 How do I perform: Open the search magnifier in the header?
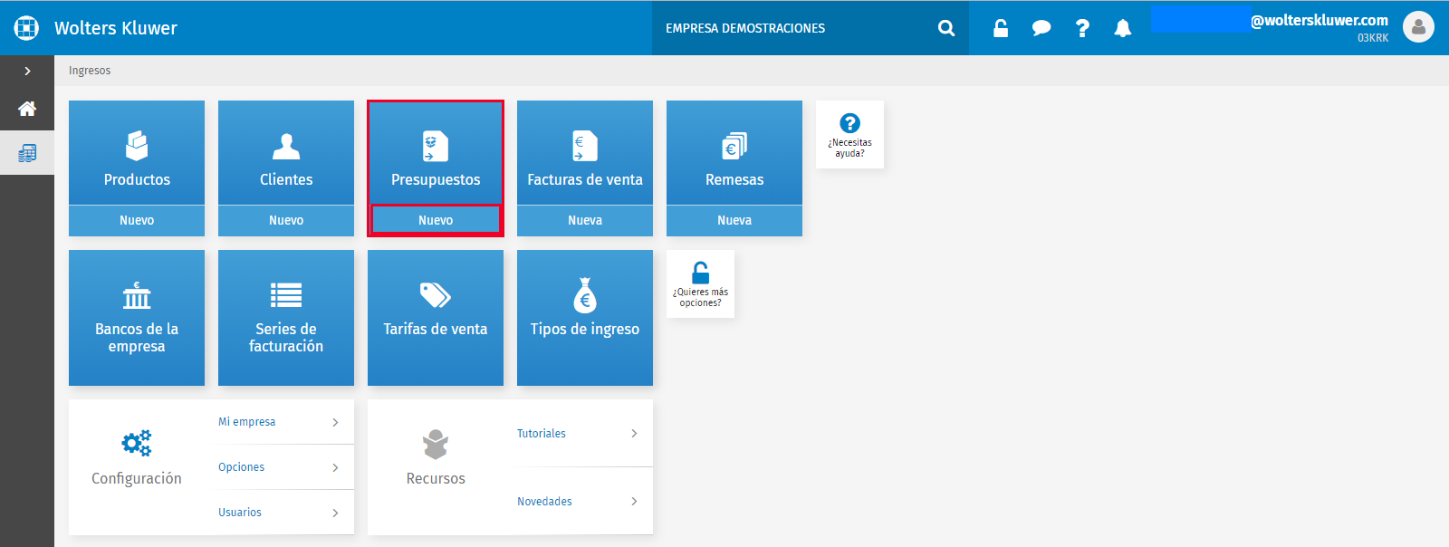(x=946, y=28)
